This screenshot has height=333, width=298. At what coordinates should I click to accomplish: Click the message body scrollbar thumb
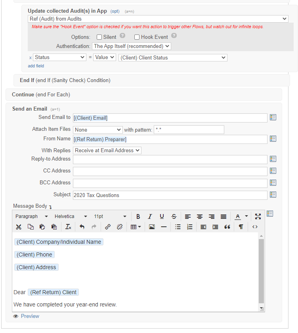261,271
